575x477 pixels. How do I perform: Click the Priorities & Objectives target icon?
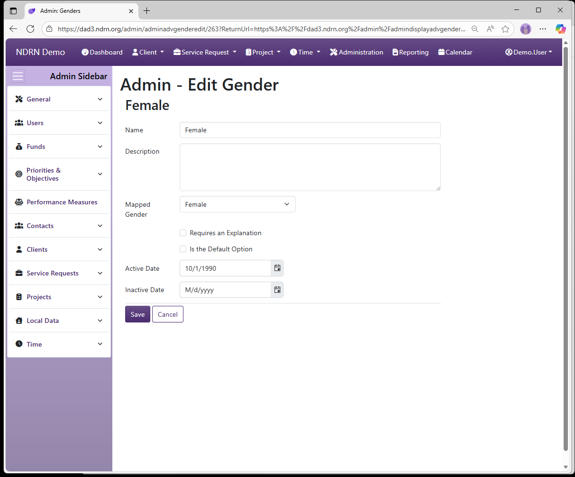19,174
